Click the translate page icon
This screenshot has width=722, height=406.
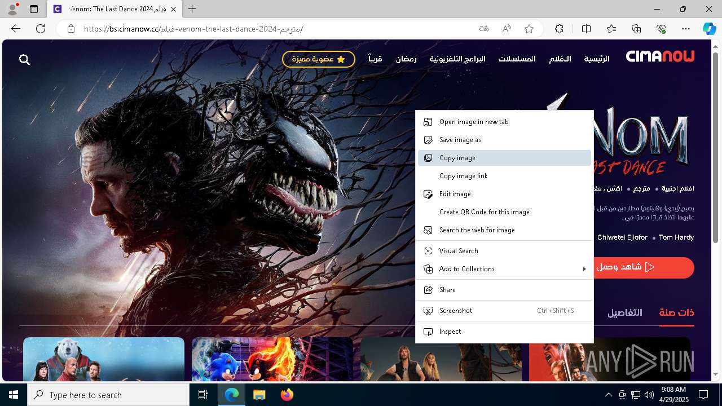pos(483,29)
